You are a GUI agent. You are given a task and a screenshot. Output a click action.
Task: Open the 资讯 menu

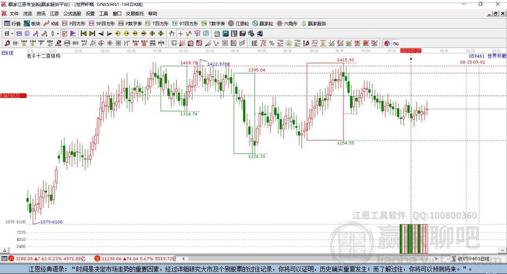[x=41, y=13]
